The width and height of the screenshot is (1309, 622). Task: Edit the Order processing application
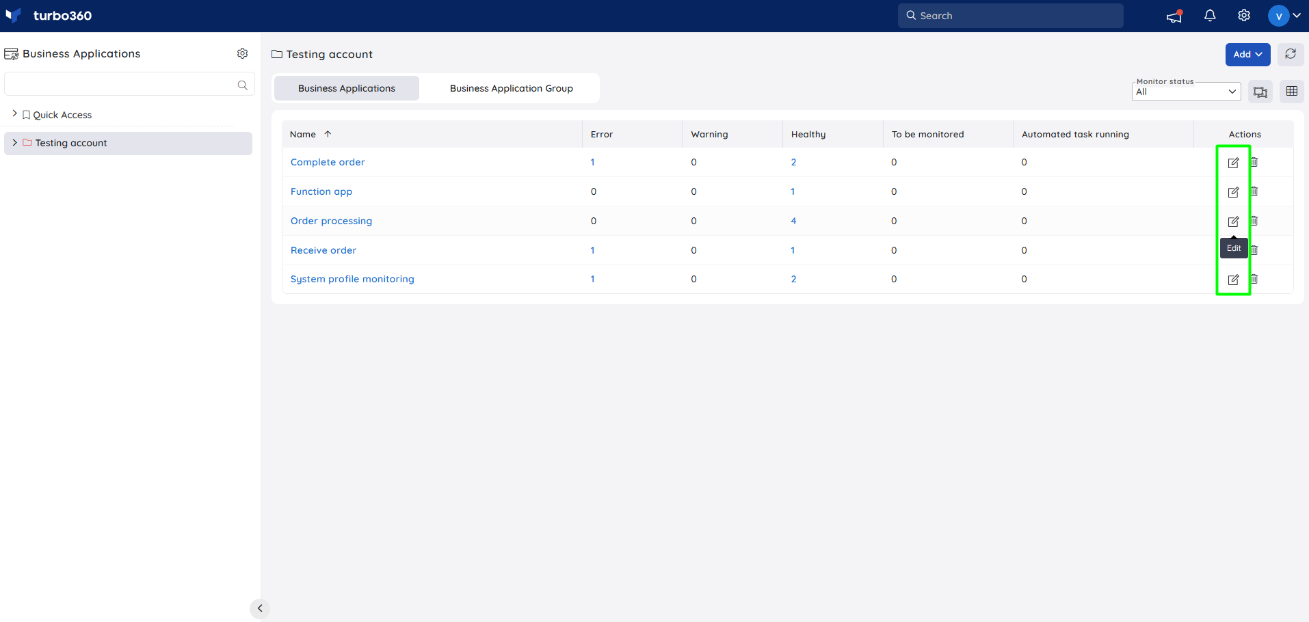tap(1233, 221)
